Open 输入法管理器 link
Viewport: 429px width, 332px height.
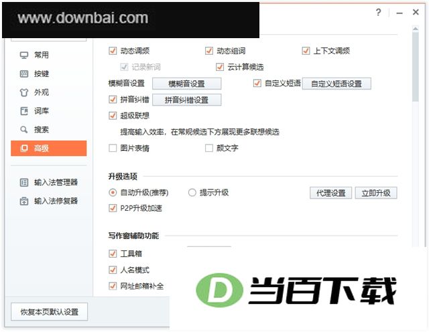pyautogui.click(x=56, y=182)
